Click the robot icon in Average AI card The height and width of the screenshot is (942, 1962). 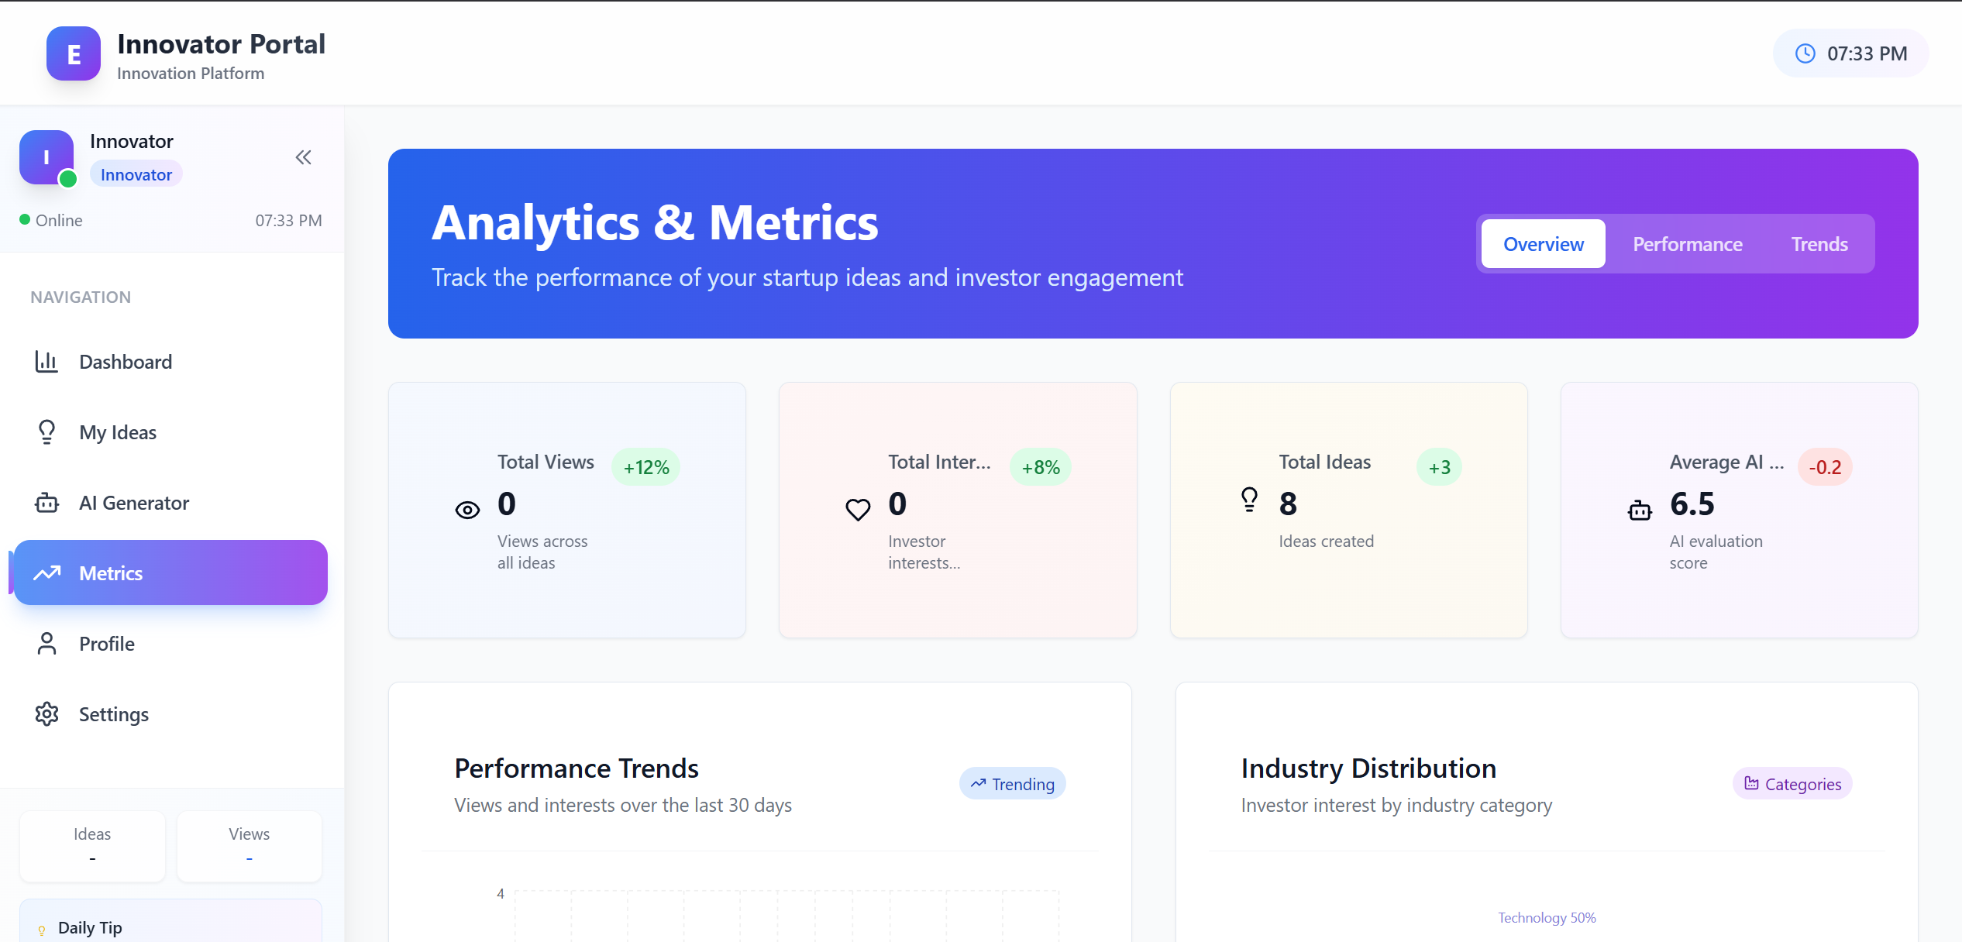1640,511
